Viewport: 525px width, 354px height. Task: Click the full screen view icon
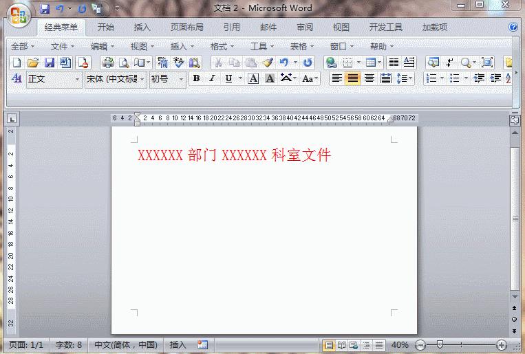point(487,63)
